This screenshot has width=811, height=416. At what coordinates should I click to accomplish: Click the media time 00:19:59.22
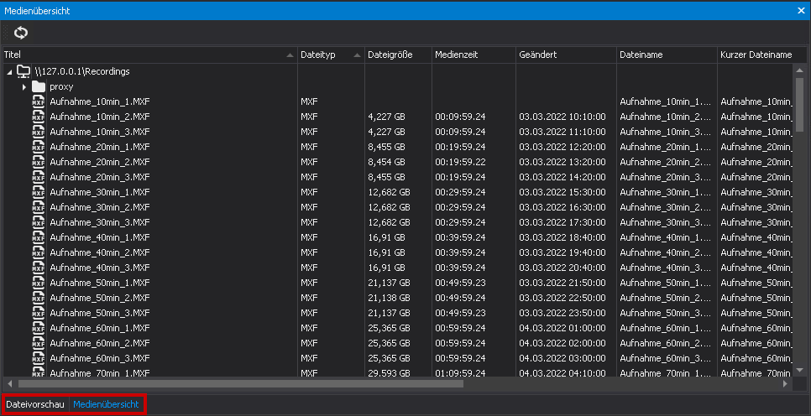pos(460,162)
